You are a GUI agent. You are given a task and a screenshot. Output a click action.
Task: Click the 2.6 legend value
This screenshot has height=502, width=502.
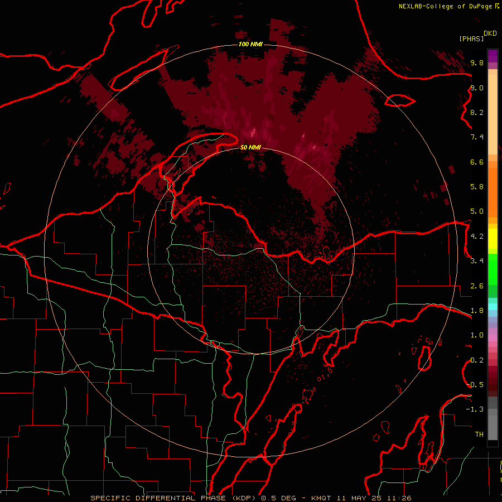pos(477,286)
